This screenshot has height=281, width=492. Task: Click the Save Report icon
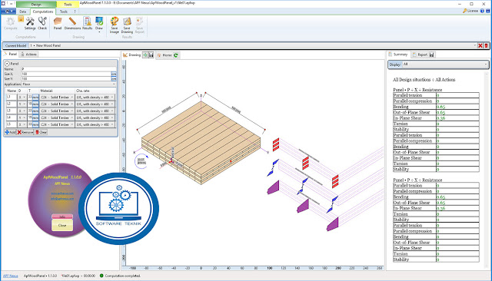click(x=139, y=21)
